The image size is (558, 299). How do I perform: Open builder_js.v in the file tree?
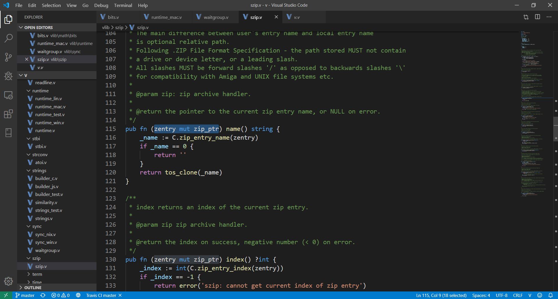(x=57, y=186)
